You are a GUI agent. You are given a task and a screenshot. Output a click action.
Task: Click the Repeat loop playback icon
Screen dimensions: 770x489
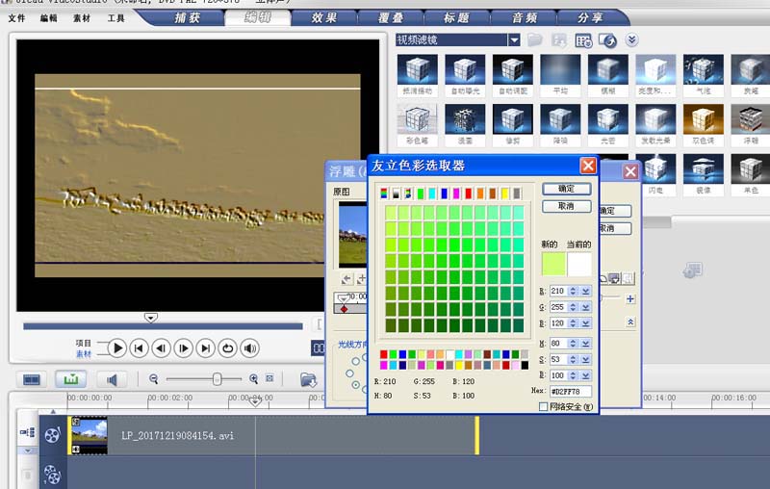228,348
